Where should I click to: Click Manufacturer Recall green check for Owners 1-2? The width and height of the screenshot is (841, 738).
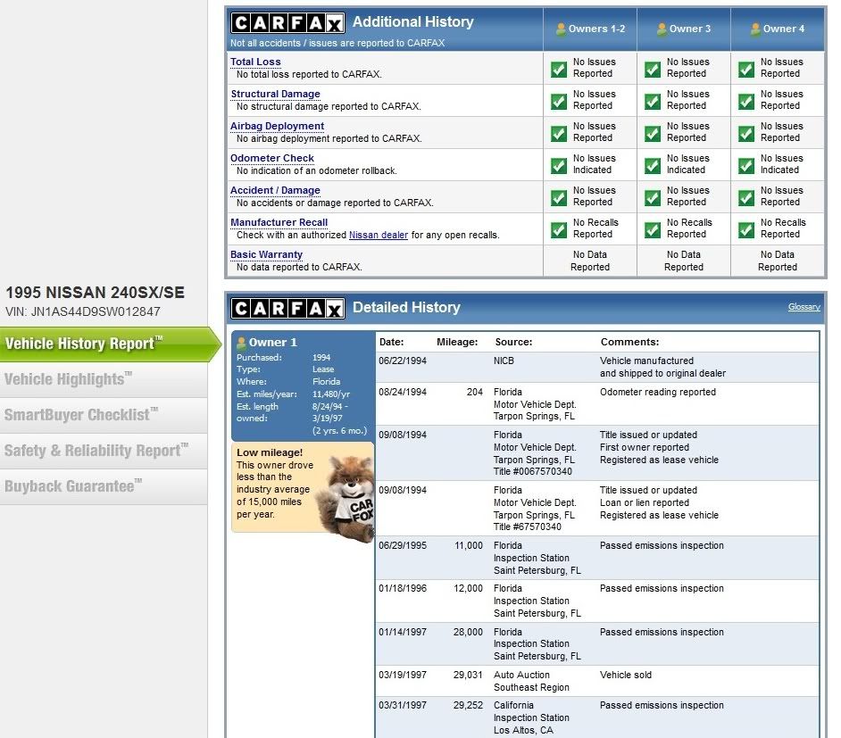[x=559, y=230]
